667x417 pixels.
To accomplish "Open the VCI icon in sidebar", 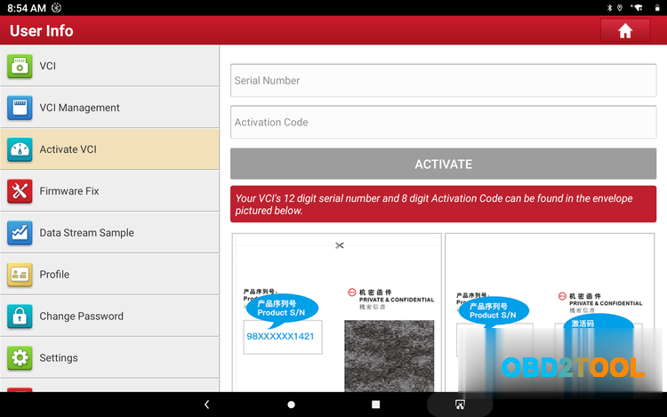I will coord(20,66).
